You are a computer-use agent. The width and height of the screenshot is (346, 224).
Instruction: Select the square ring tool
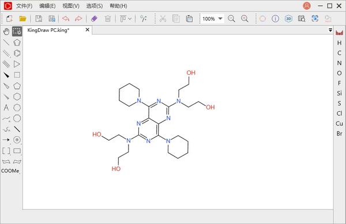[17, 75]
